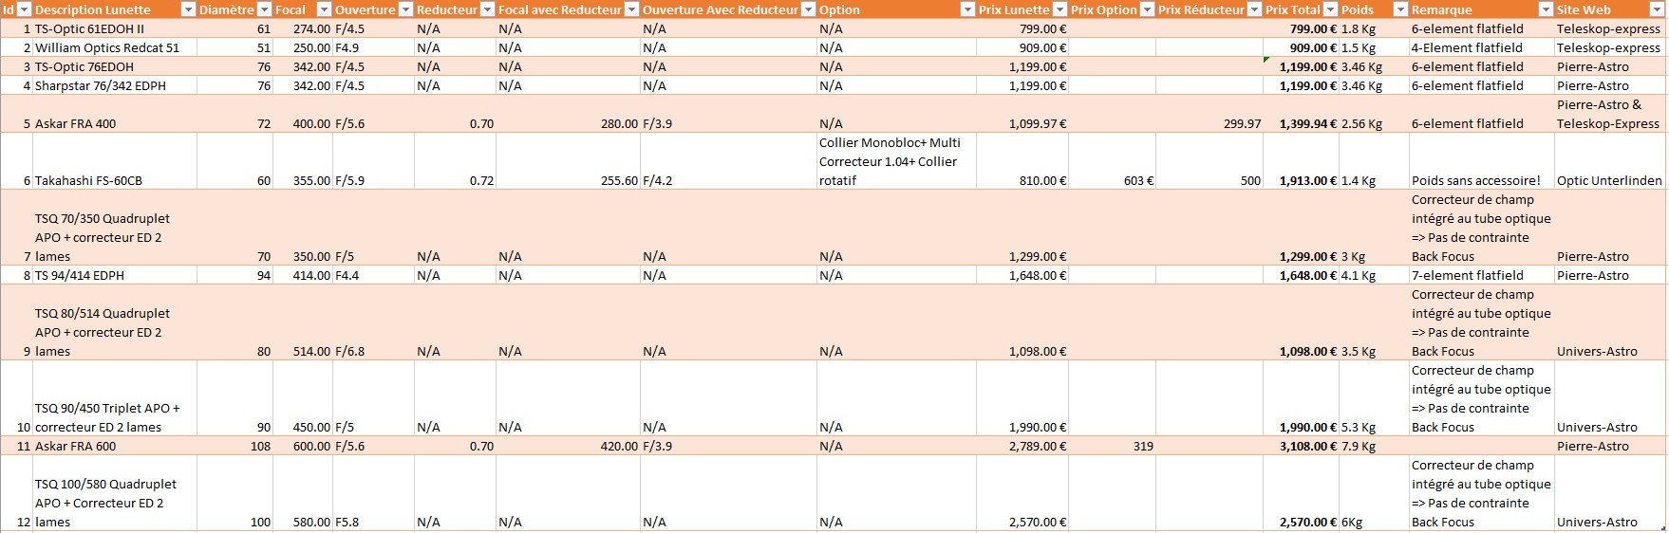The image size is (1669, 533).
Task: Open the Diamètre column filter dropdown
Action: click(264, 9)
